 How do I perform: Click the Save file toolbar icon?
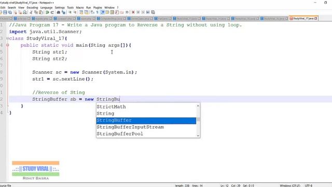point(5,12)
